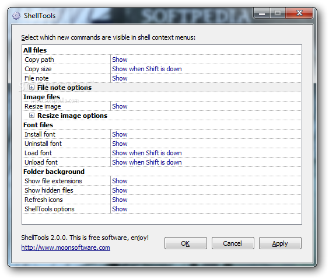Click the ShellTools gear icon in title bar

tap(16, 16)
